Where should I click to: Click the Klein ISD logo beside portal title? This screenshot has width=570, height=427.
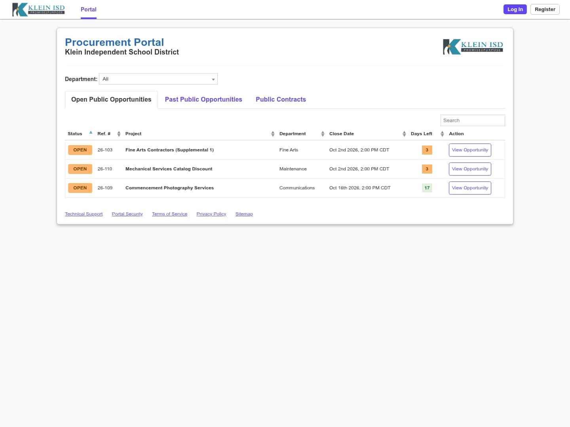click(473, 47)
